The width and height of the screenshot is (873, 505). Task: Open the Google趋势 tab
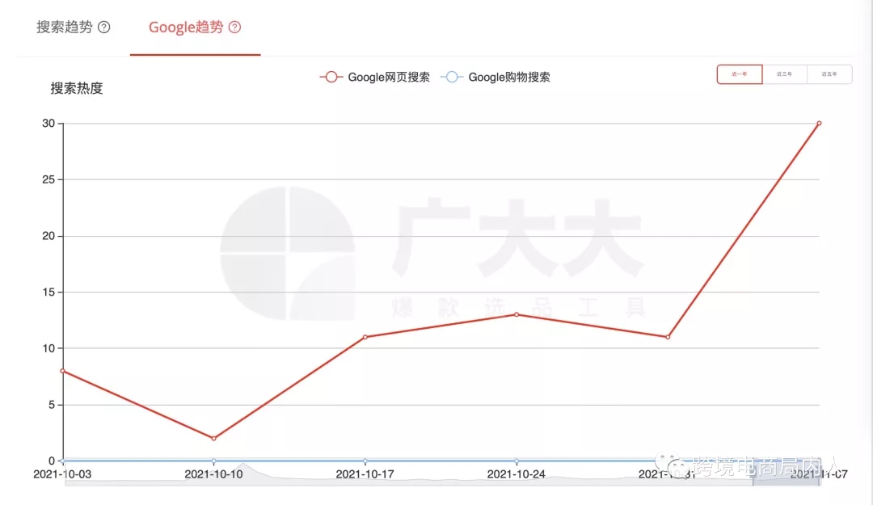pos(184,27)
